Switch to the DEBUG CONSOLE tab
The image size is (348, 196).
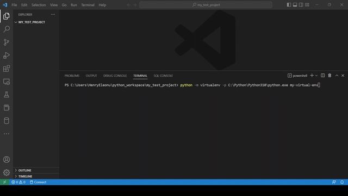(115, 76)
